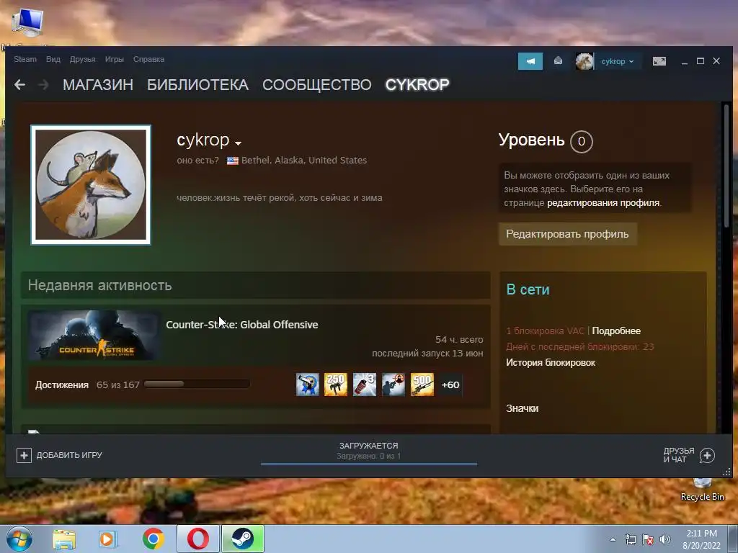This screenshot has width=738, height=553.
Task: Switch to Big Picture mode icon
Action: pos(659,61)
